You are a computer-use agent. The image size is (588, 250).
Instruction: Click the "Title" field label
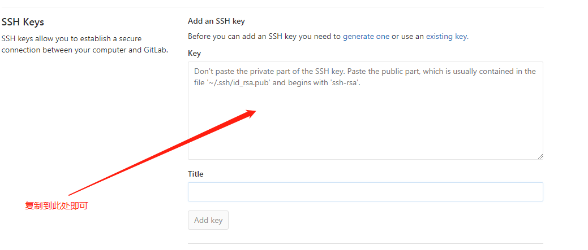(x=195, y=174)
